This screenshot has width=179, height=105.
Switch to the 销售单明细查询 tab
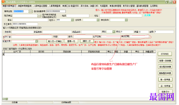pos(25,6)
